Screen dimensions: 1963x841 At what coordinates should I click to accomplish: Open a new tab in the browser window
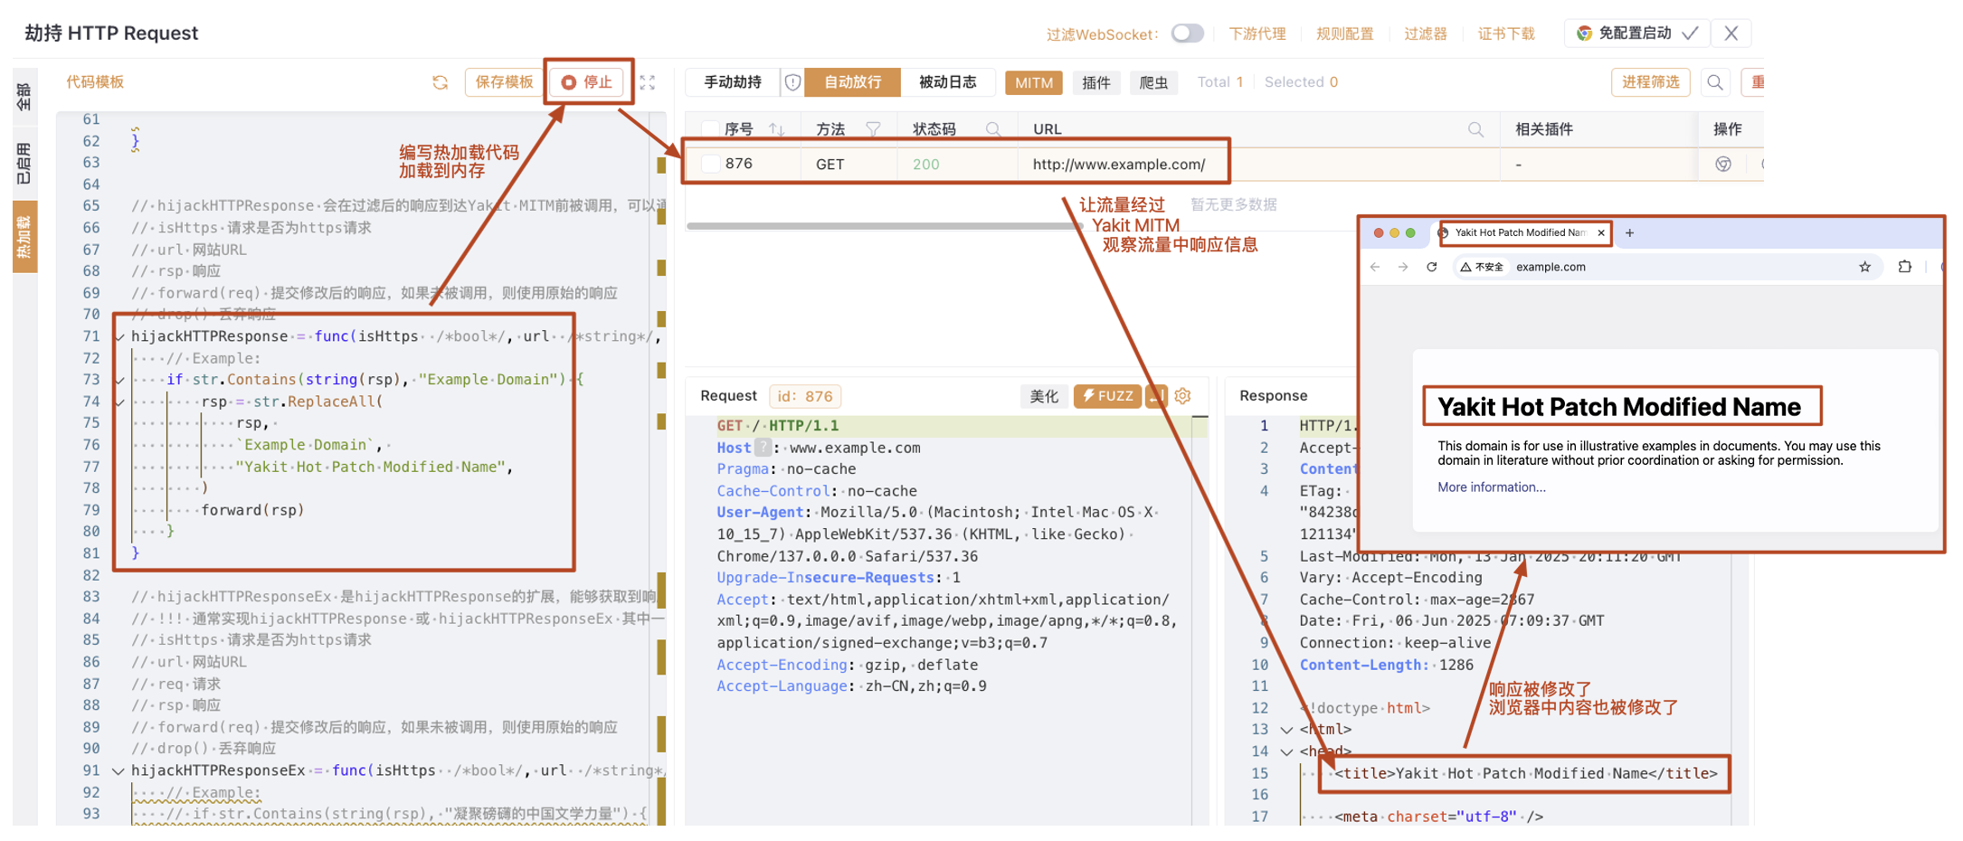pos(1629,232)
